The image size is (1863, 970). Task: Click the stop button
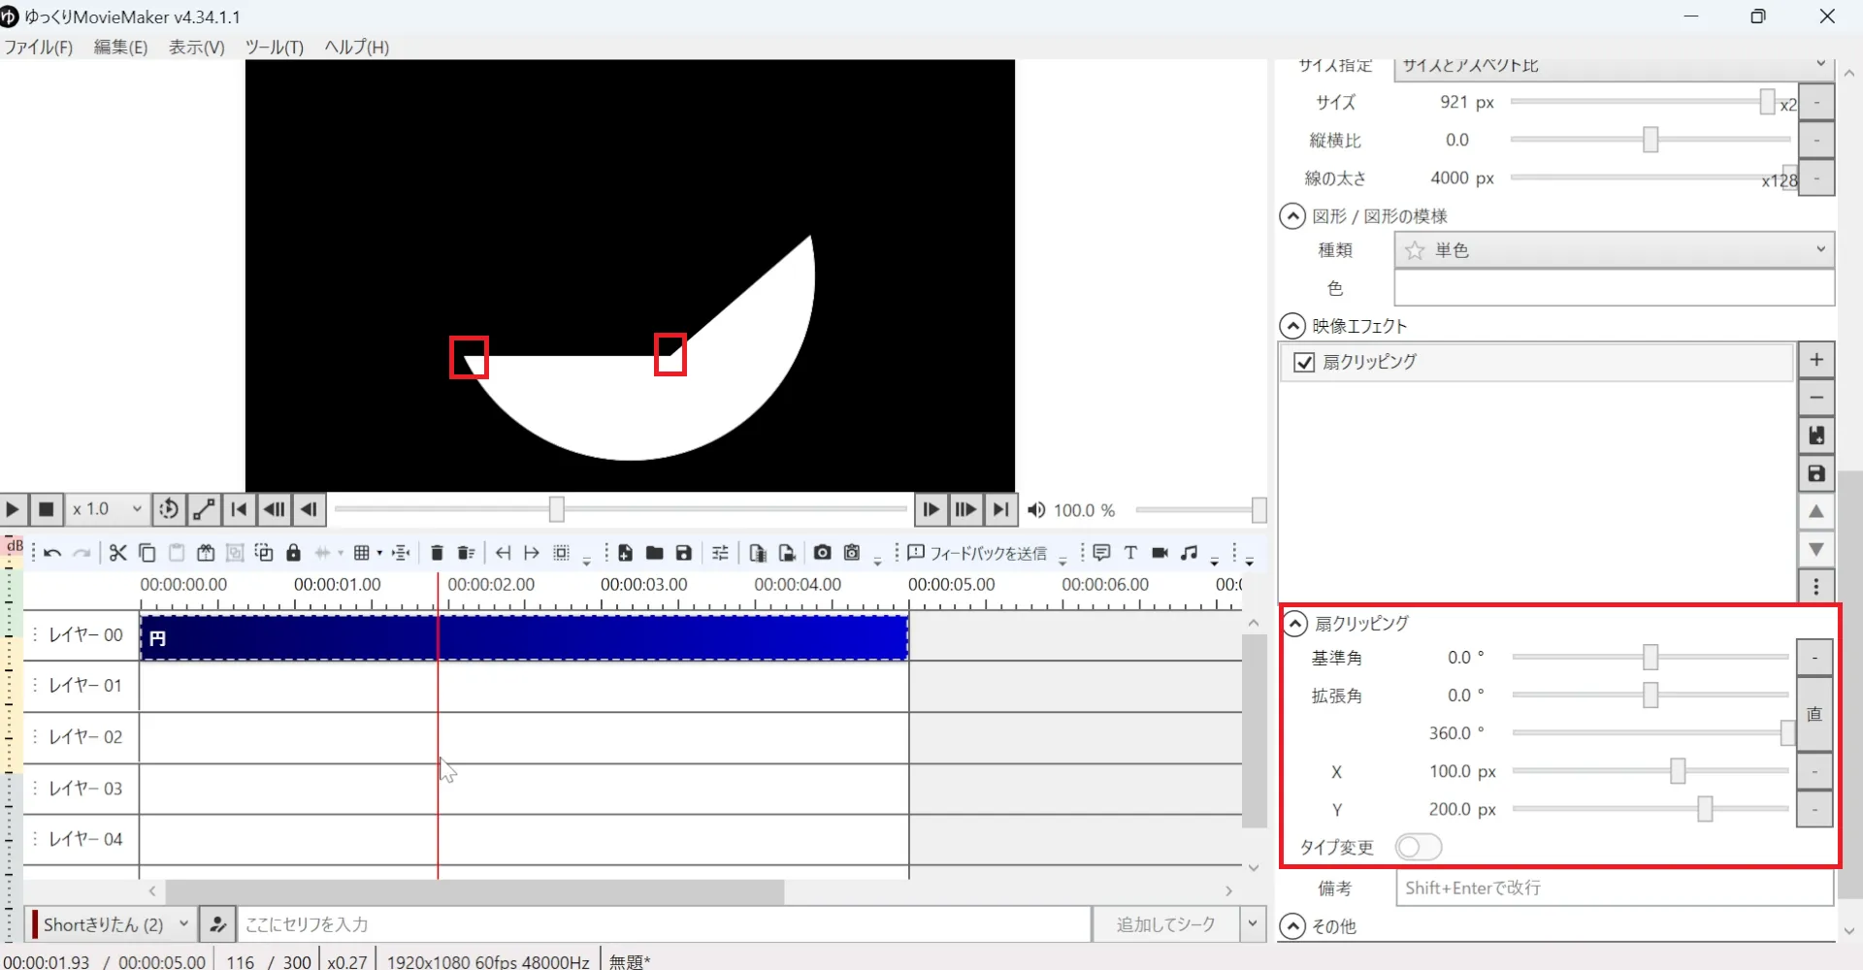point(46,509)
